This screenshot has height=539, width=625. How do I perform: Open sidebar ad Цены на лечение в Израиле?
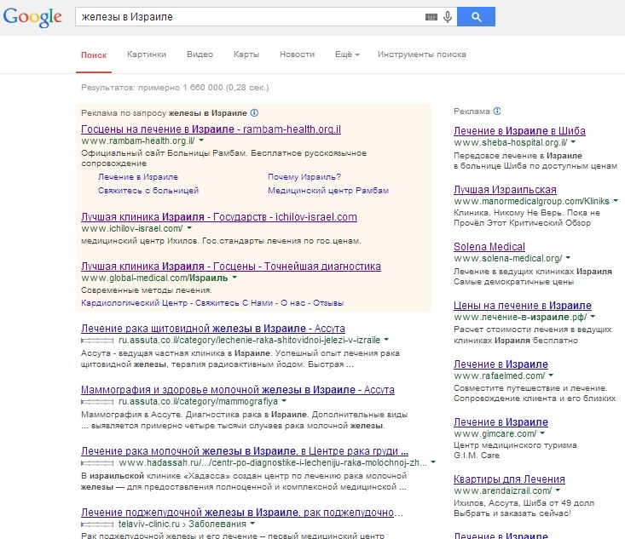[x=523, y=306]
